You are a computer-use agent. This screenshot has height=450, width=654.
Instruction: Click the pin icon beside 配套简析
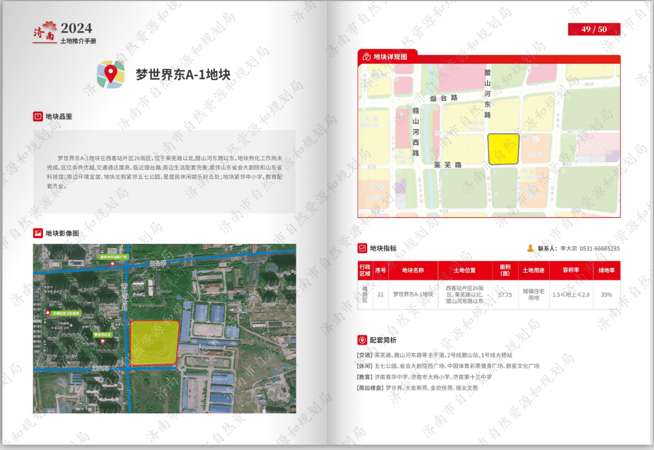(x=362, y=340)
